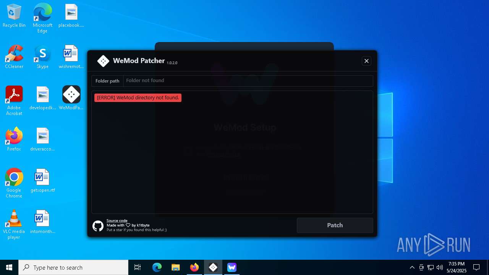Click the WeMod Patcher dice logo
The height and width of the screenshot is (275, 489).
[103, 61]
